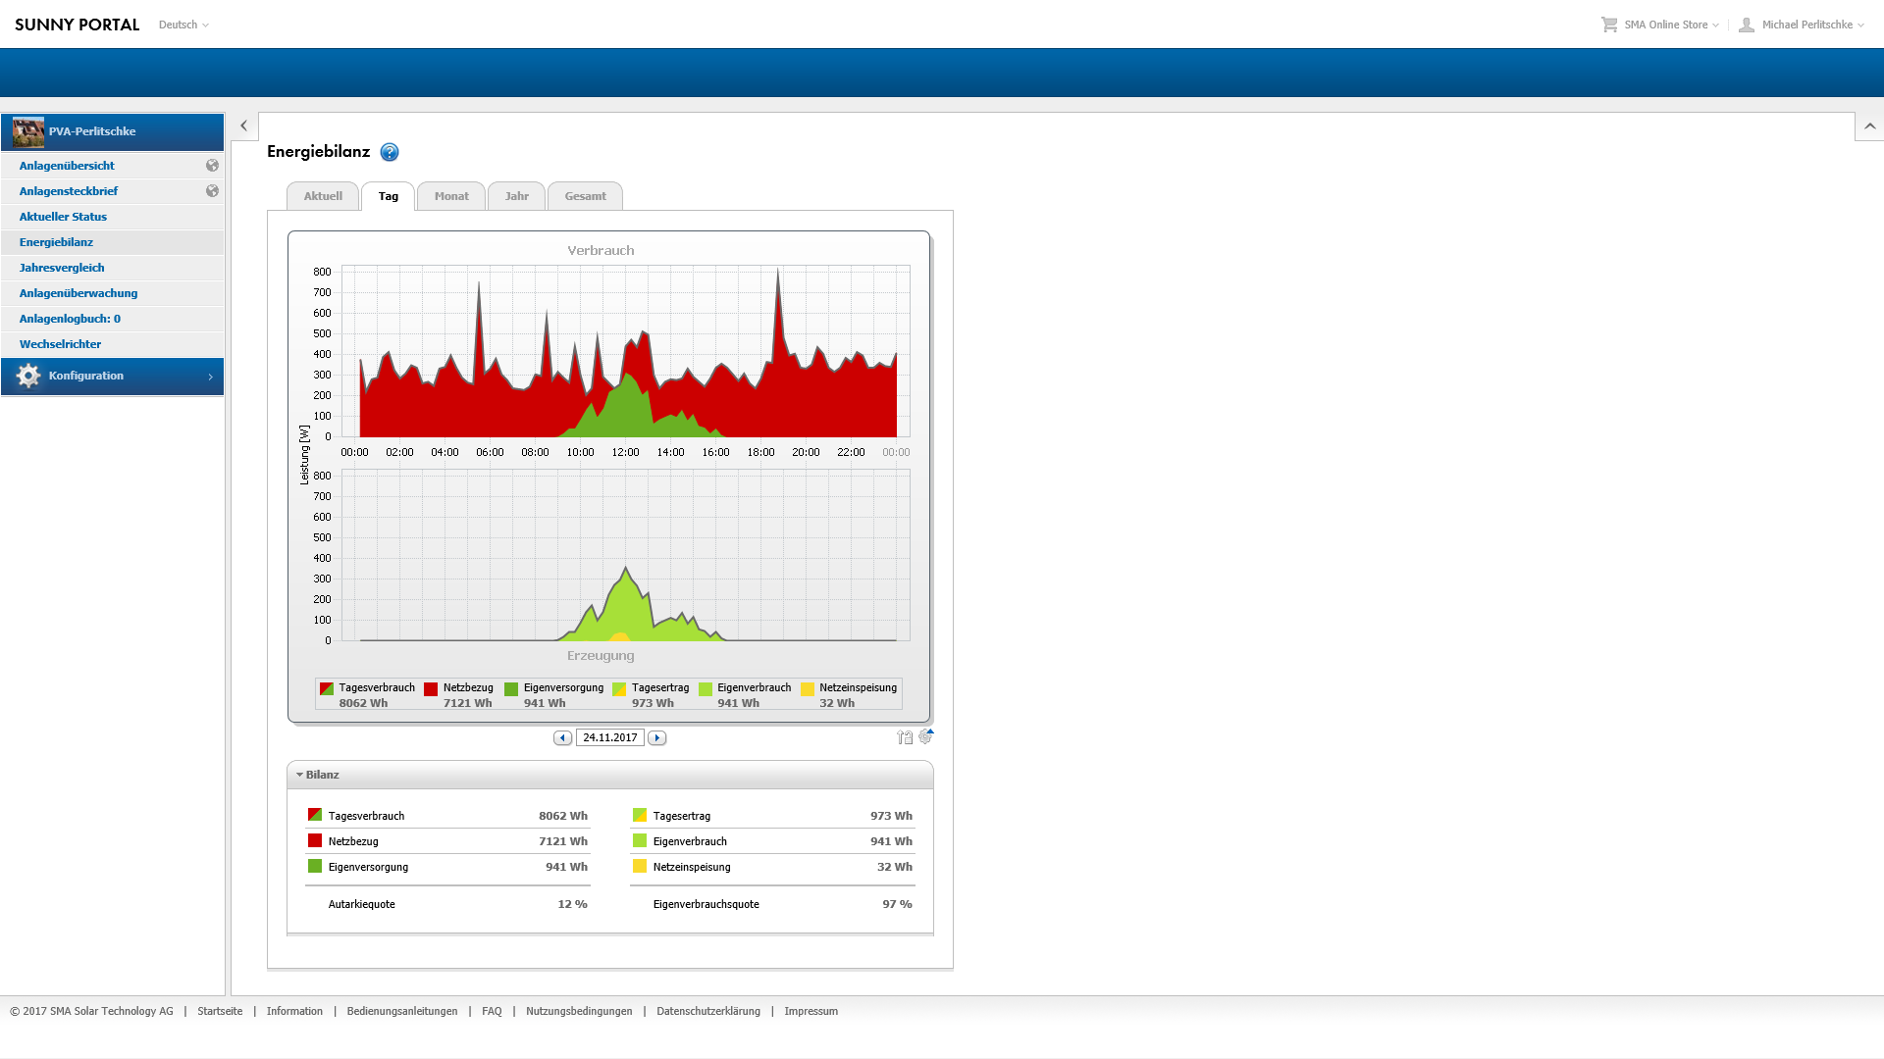Click globe icon beside Anlagenübersicht
The width and height of the screenshot is (1884, 1059).
click(x=212, y=166)
